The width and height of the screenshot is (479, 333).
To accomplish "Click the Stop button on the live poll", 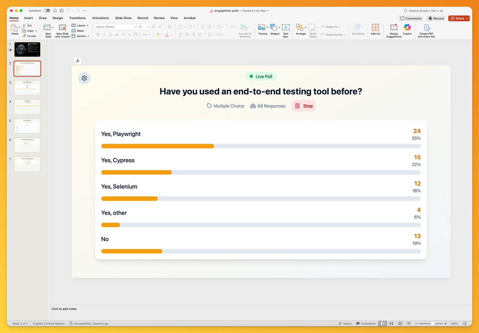I will pos(304,106).
